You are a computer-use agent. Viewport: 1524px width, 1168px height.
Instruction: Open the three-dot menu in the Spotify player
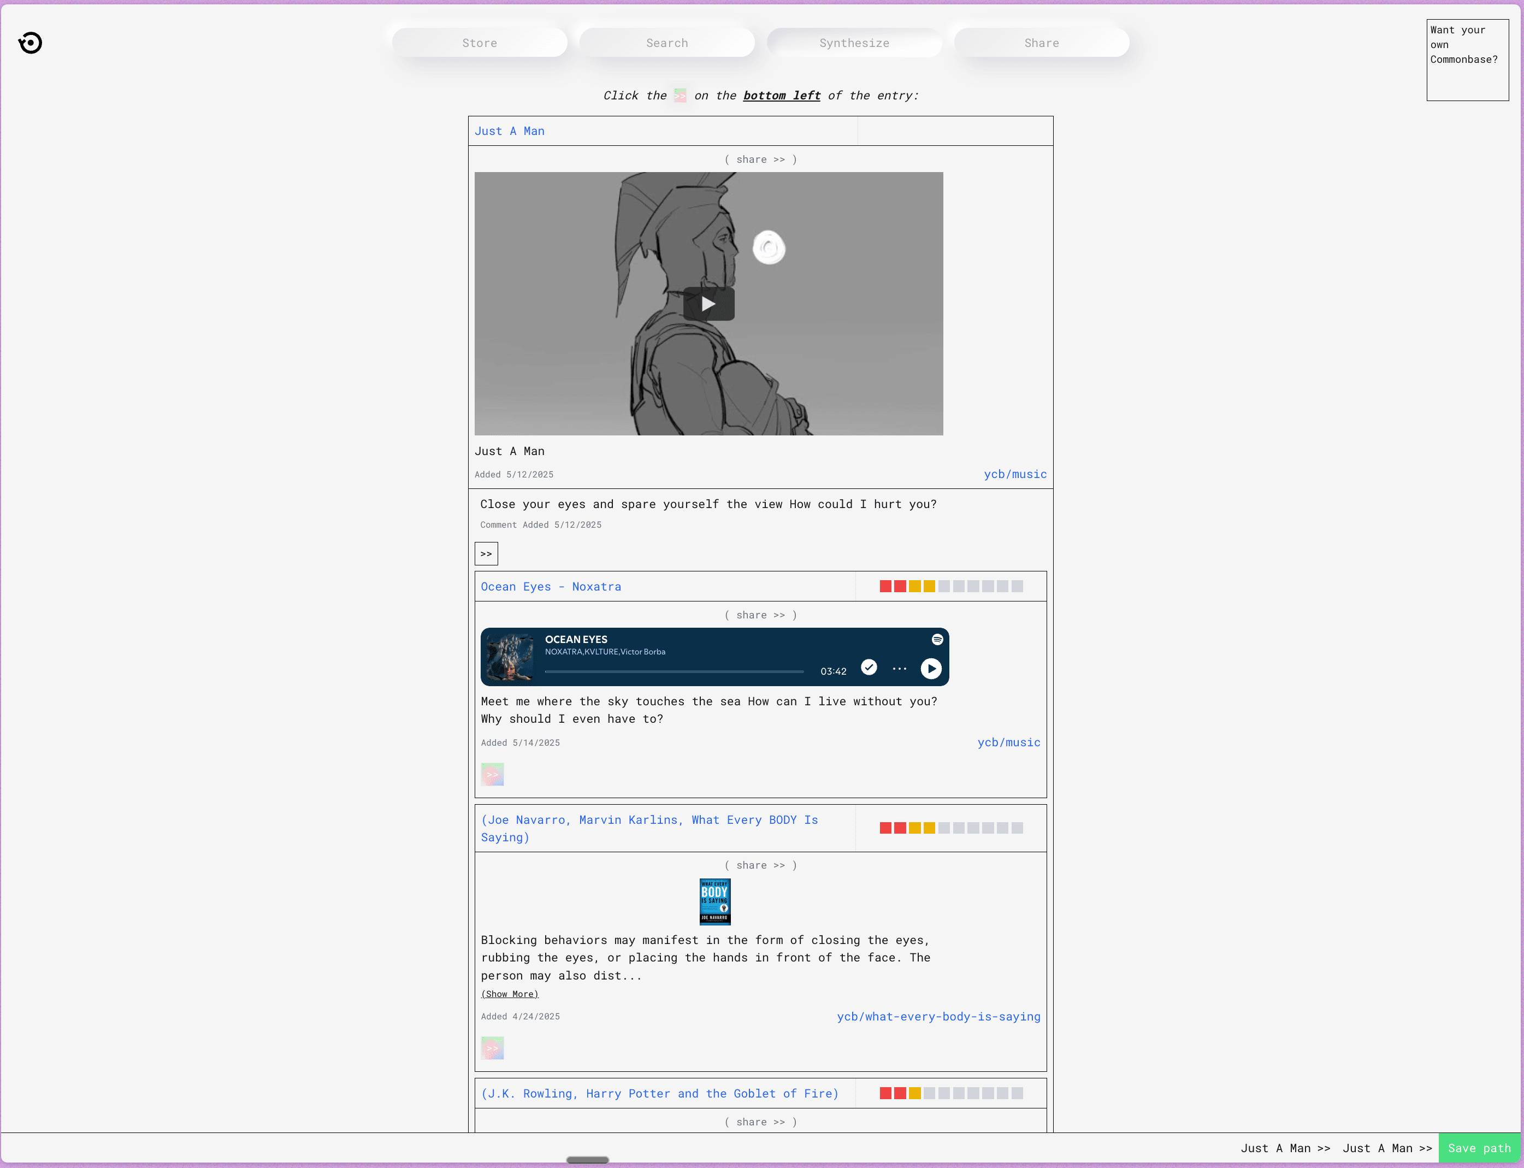click(900, 669)
